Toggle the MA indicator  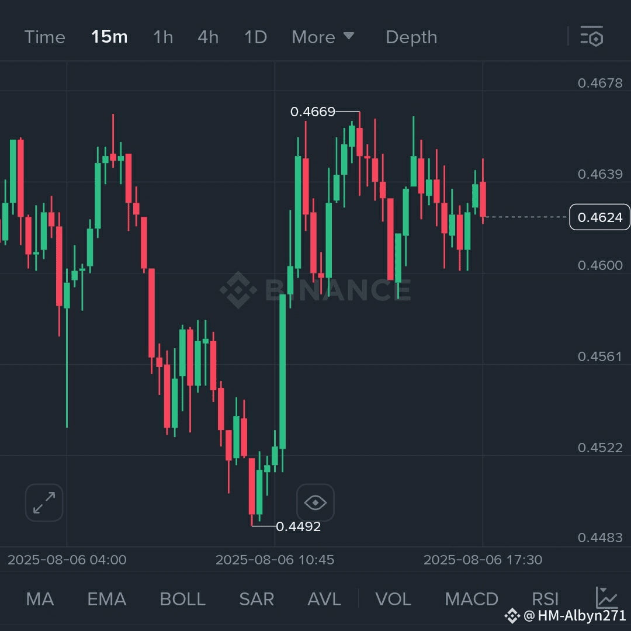(x=40, y=599)
